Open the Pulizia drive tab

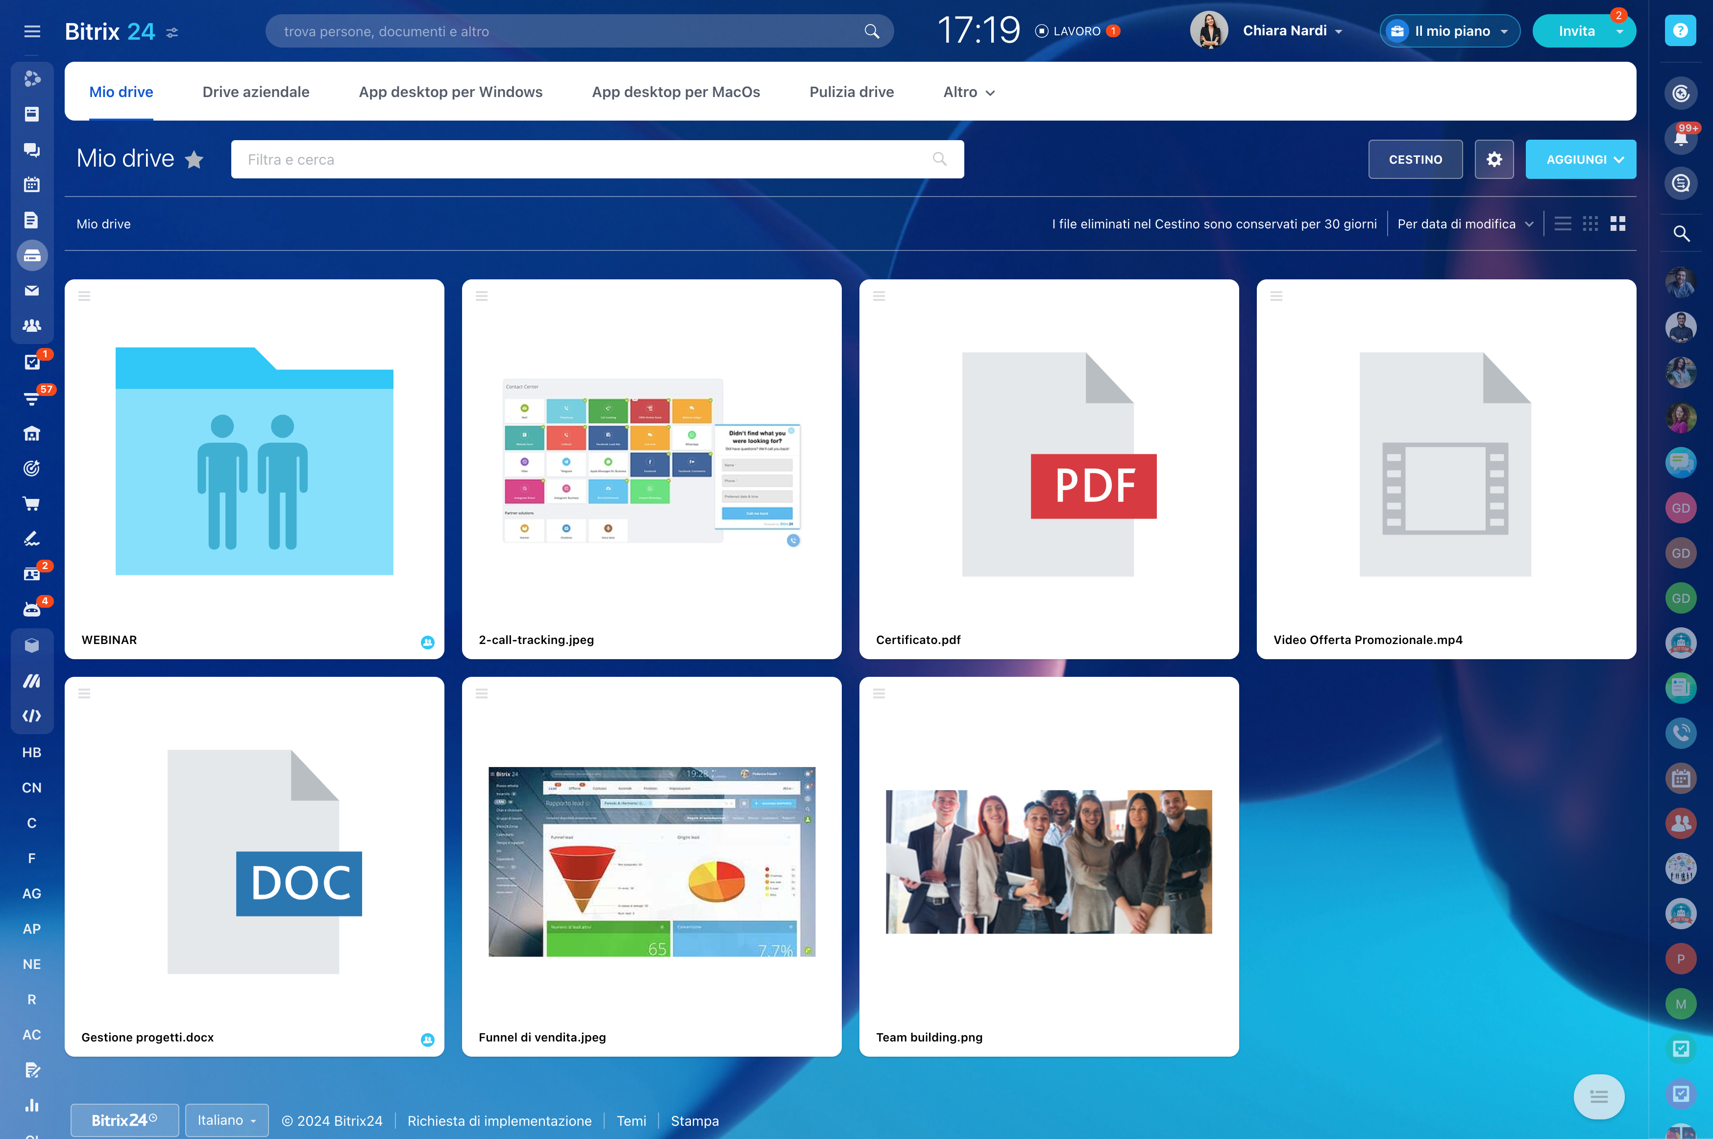(x=851, y=92)
